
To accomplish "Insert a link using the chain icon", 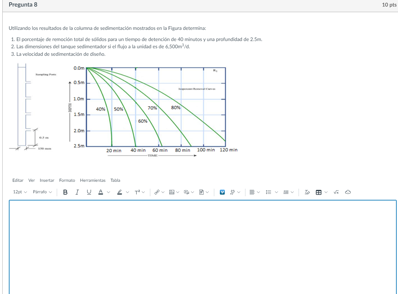I will [x=157, y=192].
